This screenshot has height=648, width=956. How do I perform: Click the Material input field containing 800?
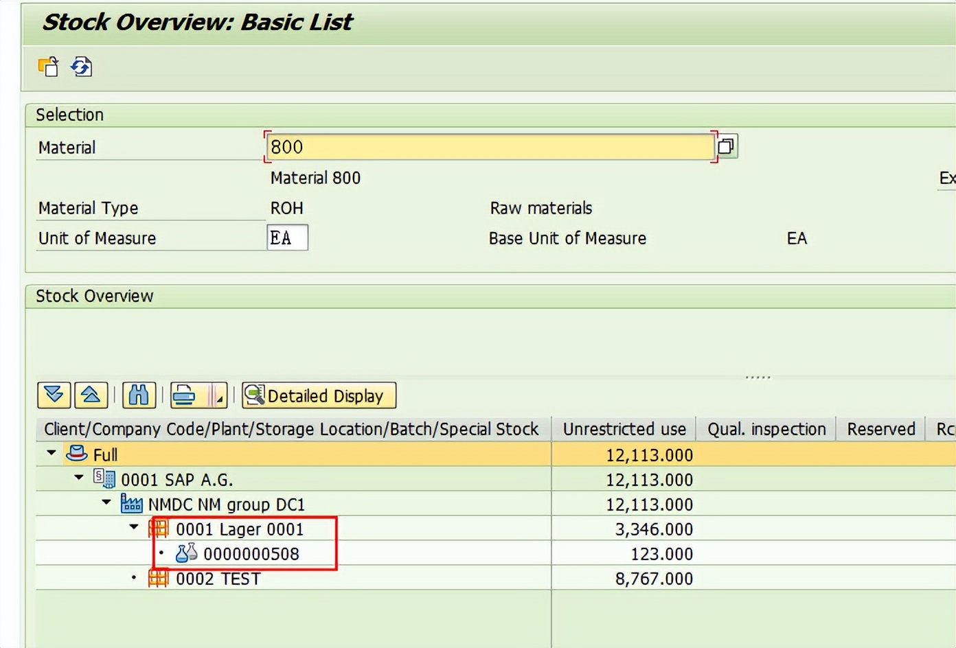pyautogui.click(x=490, y=147)
